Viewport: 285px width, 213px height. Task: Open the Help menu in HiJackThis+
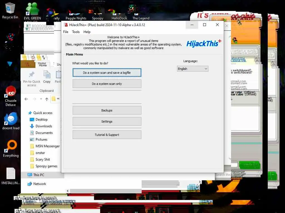[x=87, y=32]
